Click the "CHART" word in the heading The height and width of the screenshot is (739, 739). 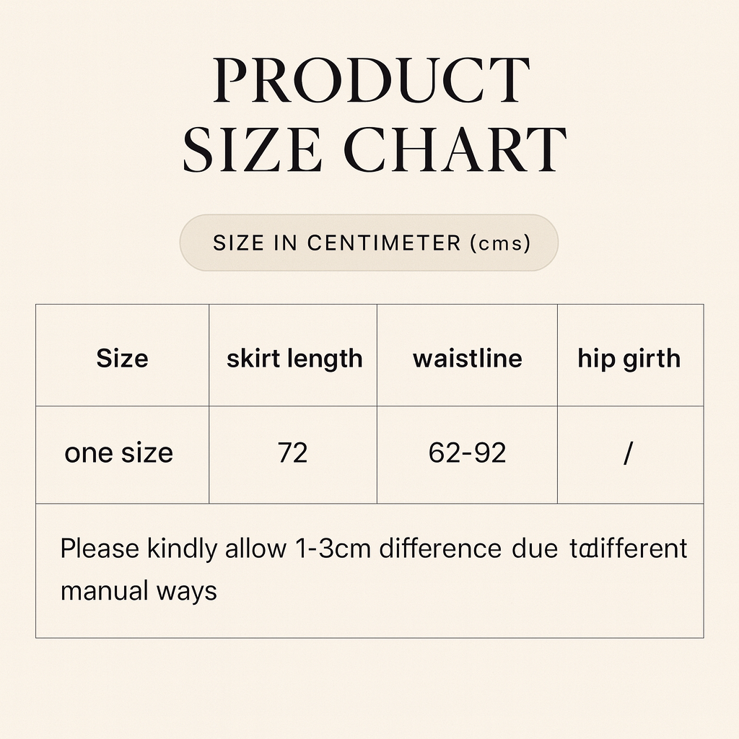(x=455, y=149)
